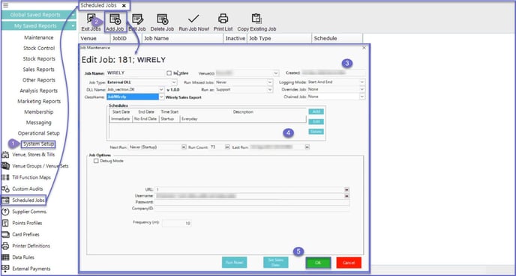This screenshot has height=276, width=516.
Task: Open the ClassName dropdown
Action: pyautogui.click(x=161, y=96)
